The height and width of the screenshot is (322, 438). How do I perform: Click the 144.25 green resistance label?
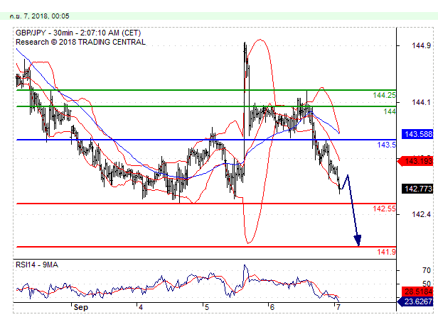coord(384,95)
